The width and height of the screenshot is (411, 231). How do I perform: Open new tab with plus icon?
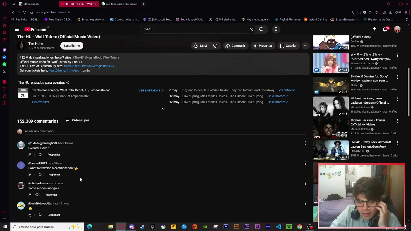tap(143, 4)
